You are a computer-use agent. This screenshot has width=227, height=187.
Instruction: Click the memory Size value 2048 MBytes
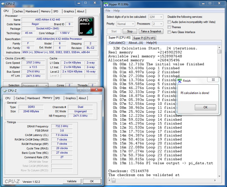pyautogui.click(x=31, y=111)
